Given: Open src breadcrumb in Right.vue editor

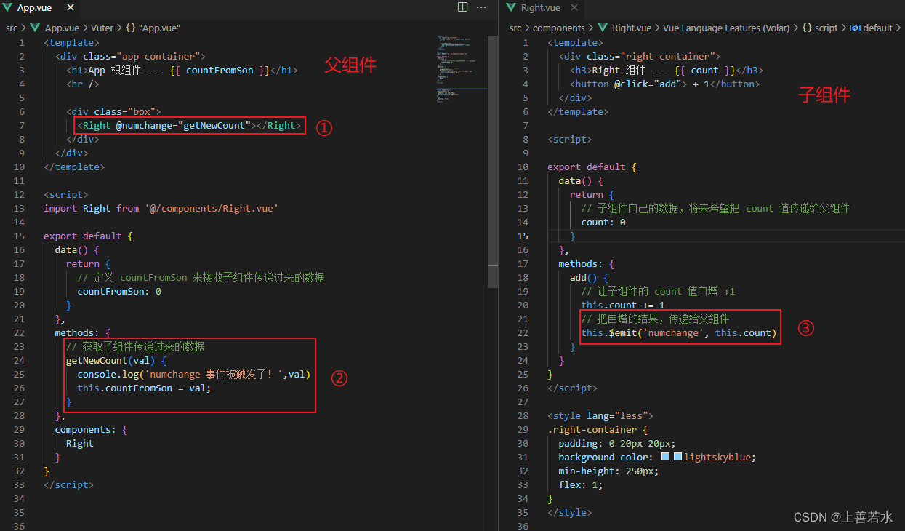Looking at the screenshot, I should point(515,28).
